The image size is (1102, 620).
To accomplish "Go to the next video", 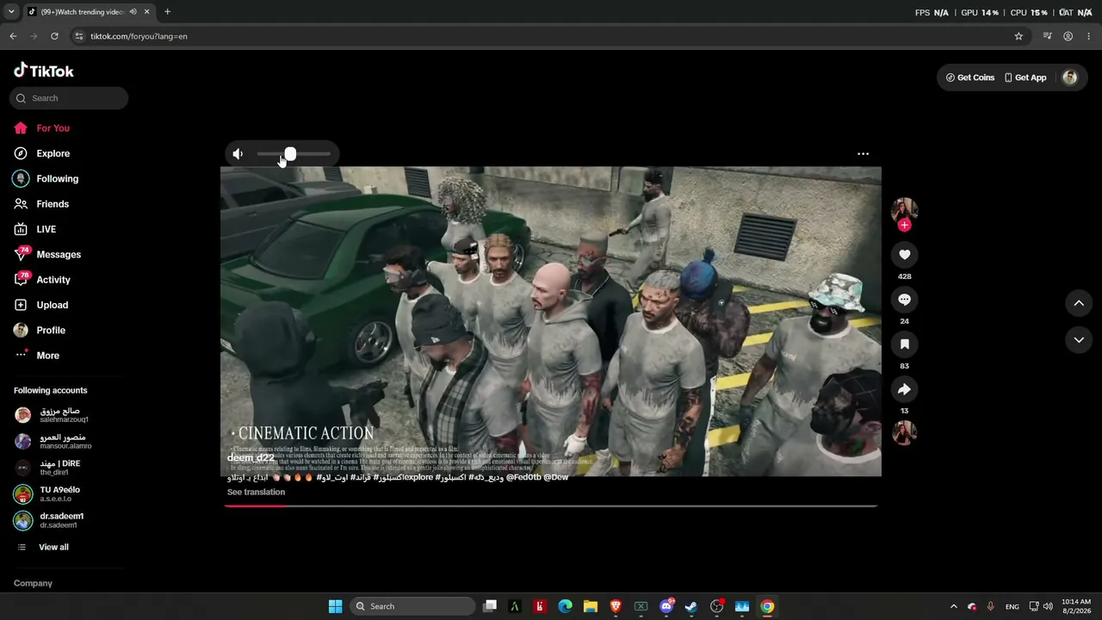I will (1079, 340).
